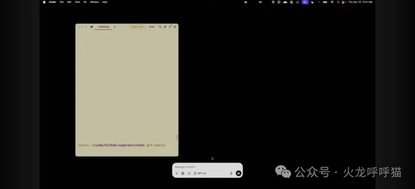Click the Wi-Fi icon in the menu bar

pos(332,2)
